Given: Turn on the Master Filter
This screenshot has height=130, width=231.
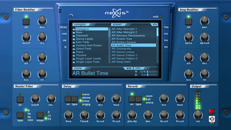Looking at the screenshot, I should (x=20, y=99).
